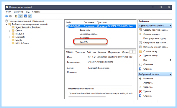The width and height of the screenshot is (177, 108).
Task: Switch to the Действия tab
Action: tap(91, 52)
